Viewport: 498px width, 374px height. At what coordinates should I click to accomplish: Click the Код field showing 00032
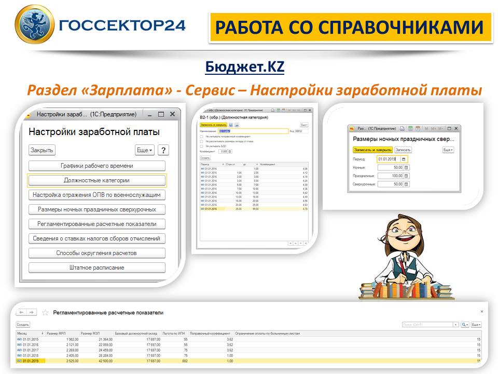point(301,131)
